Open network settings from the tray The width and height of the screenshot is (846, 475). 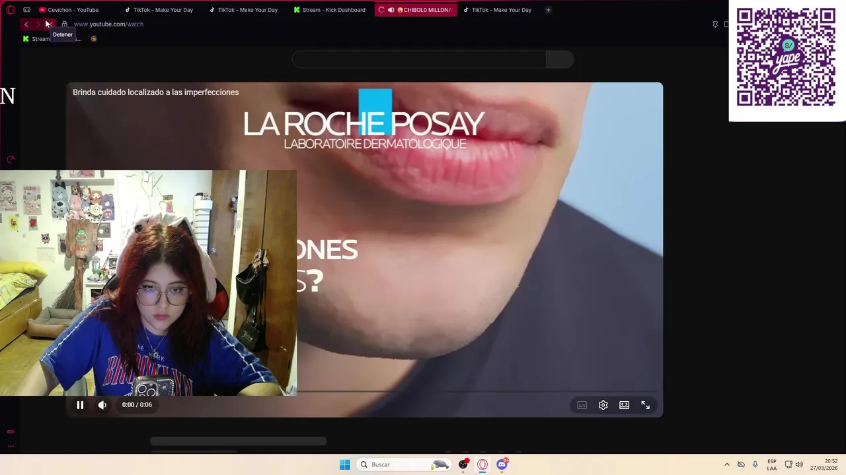(788, 464)
